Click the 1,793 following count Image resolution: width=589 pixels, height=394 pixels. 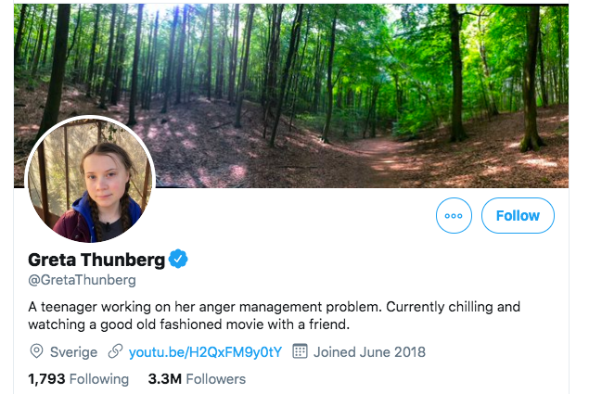coord(46,378)
